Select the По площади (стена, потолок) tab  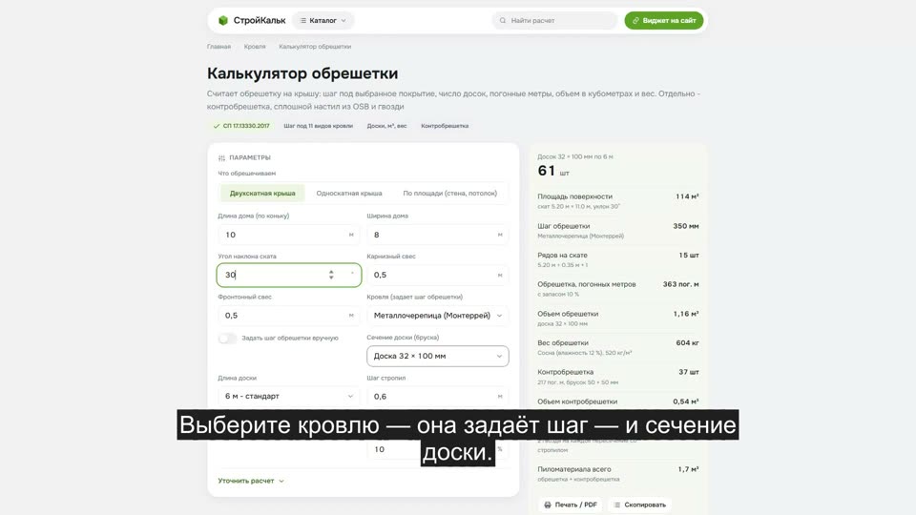(449, 194)
